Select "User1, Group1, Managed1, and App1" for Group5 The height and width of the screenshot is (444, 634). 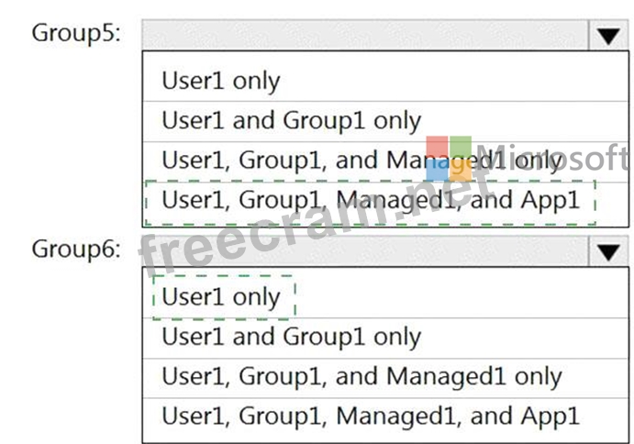coord(371,200)
